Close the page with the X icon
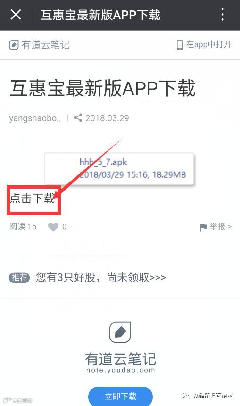The image size is (240, 406). (16, 15)
